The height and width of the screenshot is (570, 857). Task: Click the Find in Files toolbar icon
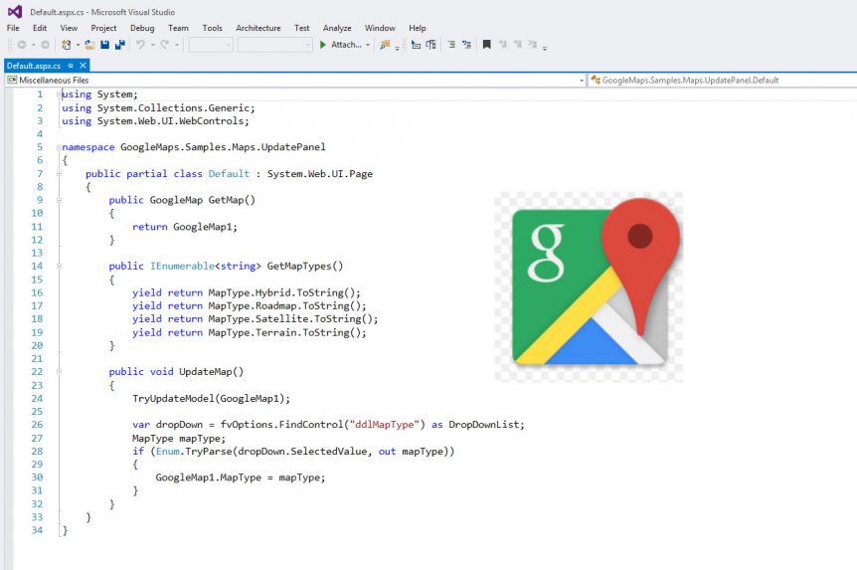[386, 45]
